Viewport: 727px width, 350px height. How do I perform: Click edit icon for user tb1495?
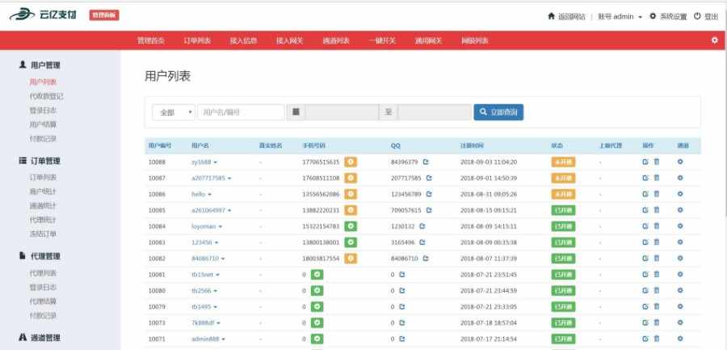[x=645, y=307]
